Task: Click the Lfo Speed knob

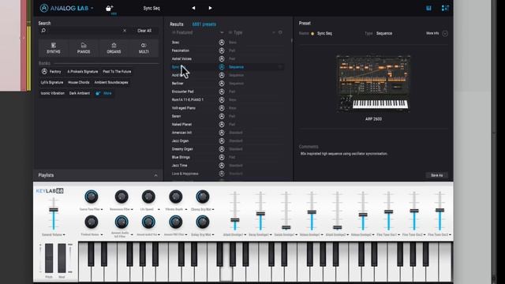Action: [x=148, y=196]
